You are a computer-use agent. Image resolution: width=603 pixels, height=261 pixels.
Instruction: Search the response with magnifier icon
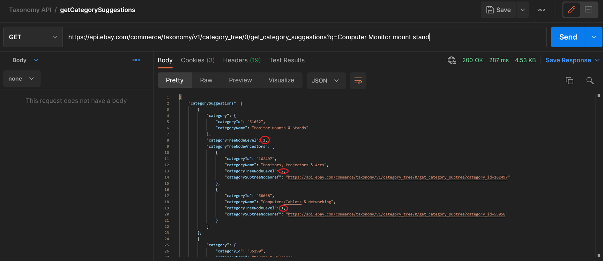click(x=590, y=81)
